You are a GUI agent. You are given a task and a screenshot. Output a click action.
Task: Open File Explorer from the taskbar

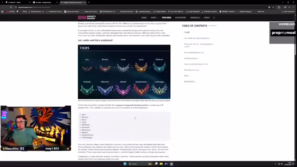point(161,164)
